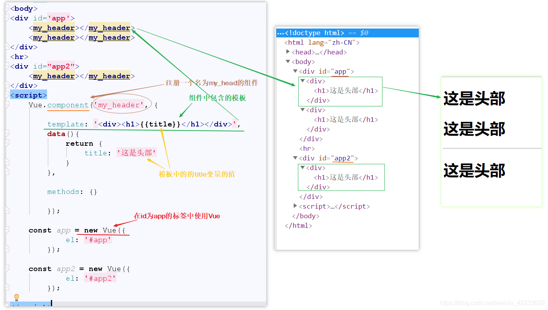Select the <head>…</head> row in DOM tree
This screenshot has width=548, height=310.
coord(319,52)
